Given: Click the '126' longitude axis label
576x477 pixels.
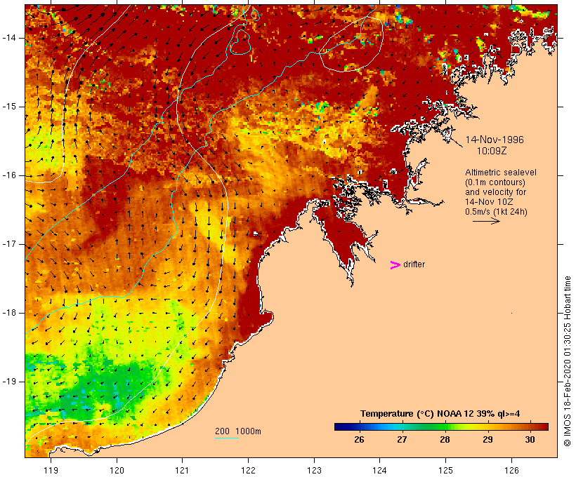Looking at the screenshot, I should click(511, 470).
